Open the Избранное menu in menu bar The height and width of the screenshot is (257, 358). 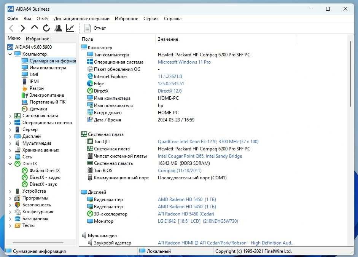pyautogui.click(x=126, y=19)
